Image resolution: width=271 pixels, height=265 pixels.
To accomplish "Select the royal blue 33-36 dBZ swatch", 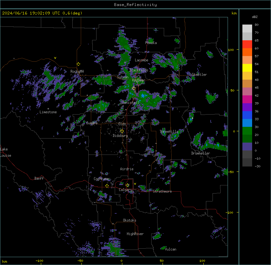I will pos(247,115).
